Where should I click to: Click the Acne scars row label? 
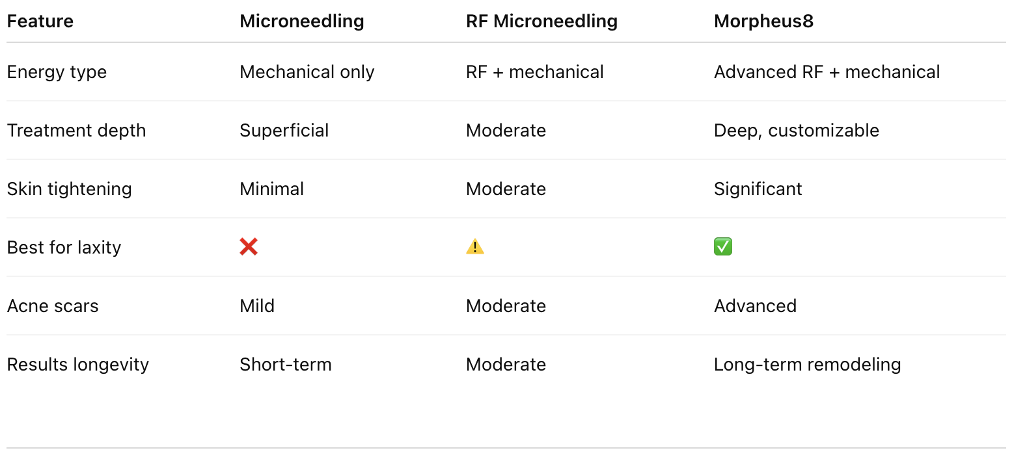pyautogui.click(x=53, y=306)
